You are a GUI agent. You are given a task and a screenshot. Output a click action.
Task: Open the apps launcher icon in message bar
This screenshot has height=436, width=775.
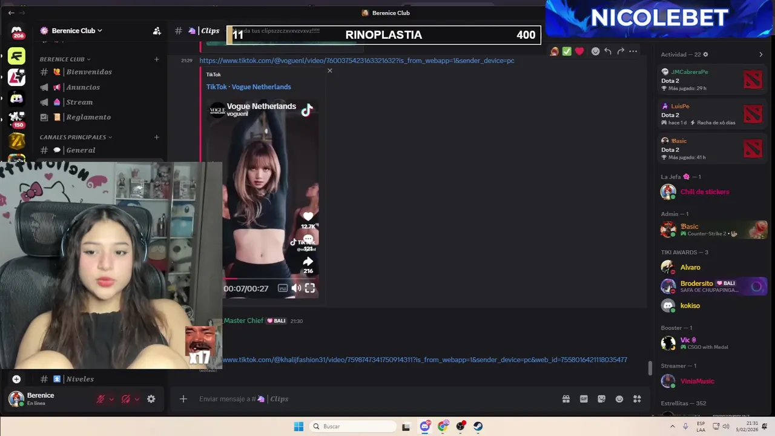tap(637, 399)
